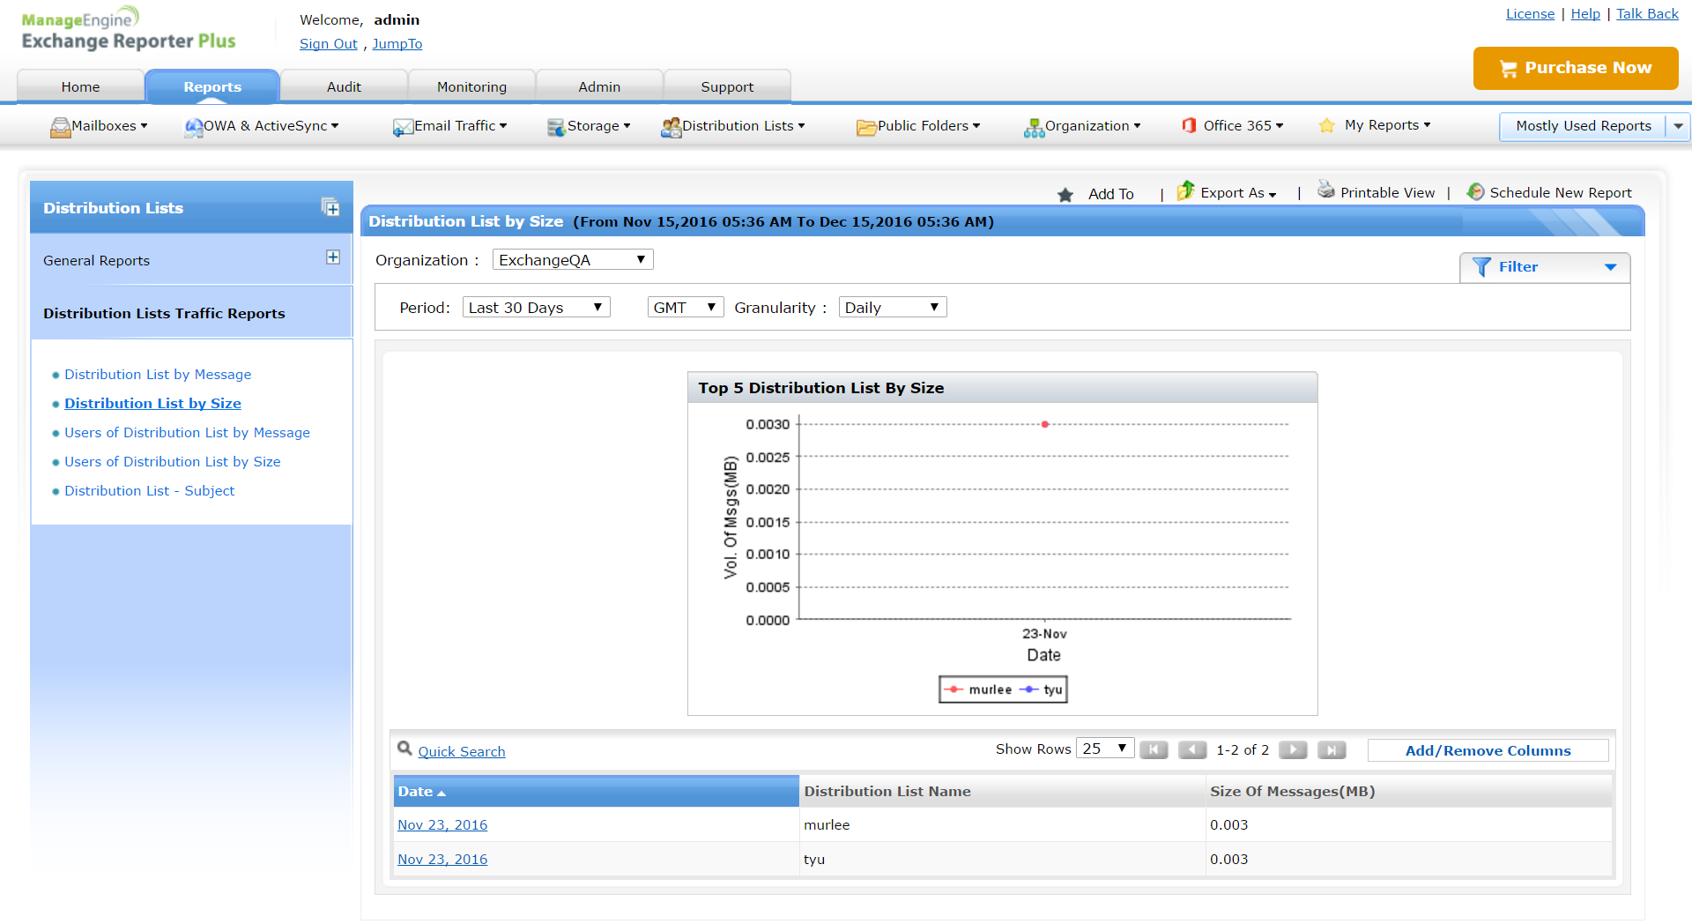Toggle the murlee series in chart legend

pos(980,689)
